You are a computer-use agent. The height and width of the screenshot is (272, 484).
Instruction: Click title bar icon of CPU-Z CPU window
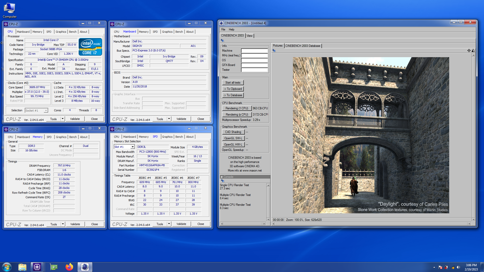click(x=6, y=24)
